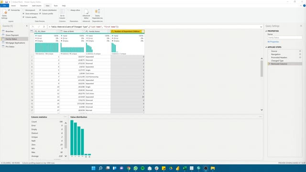The image size is (306, 172).
Task: Switch to the Home ribbon tab
Action: click(13, 6)
